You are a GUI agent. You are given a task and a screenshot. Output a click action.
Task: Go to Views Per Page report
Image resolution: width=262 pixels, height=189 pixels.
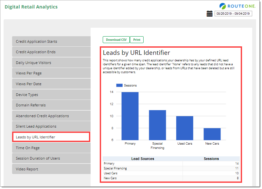(51, 73)
